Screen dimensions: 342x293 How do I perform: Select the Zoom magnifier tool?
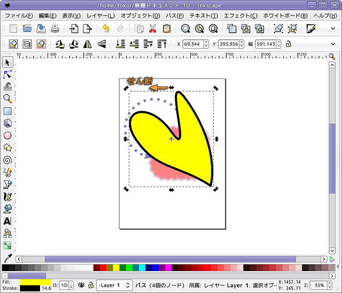(7, 98)
